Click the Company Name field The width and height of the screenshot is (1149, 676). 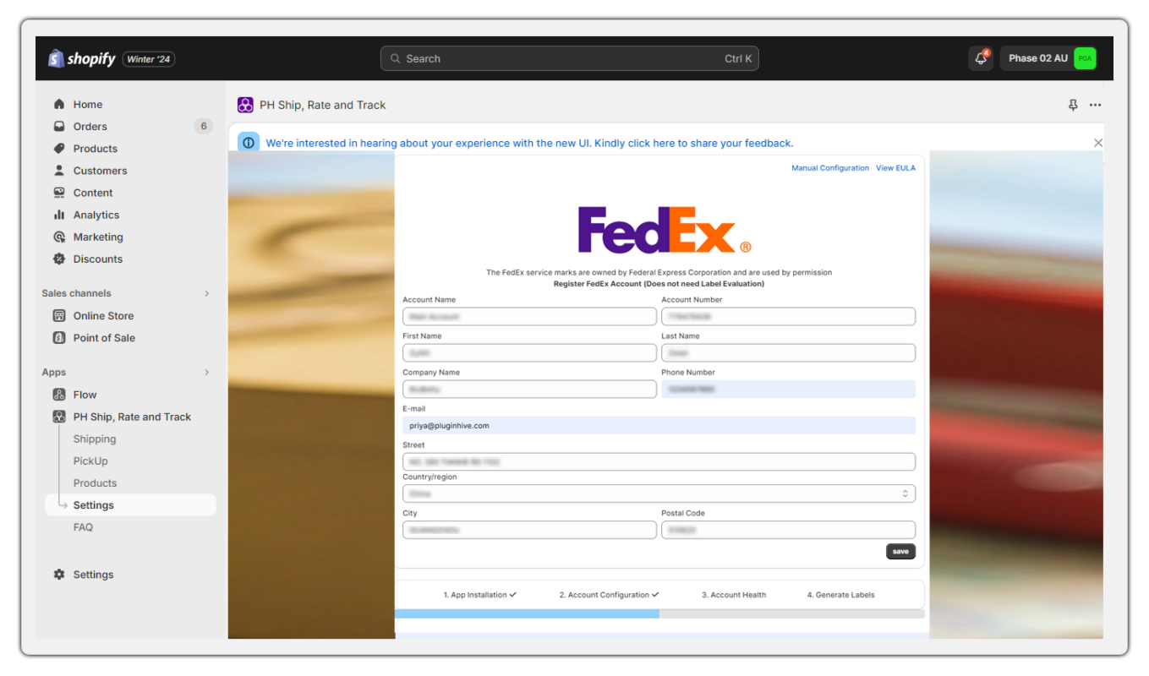529,389
